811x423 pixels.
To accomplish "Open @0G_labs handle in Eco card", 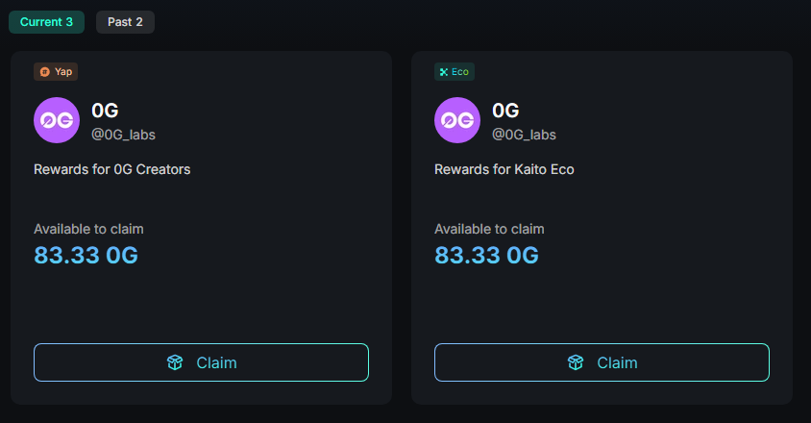I will (524, 135).
